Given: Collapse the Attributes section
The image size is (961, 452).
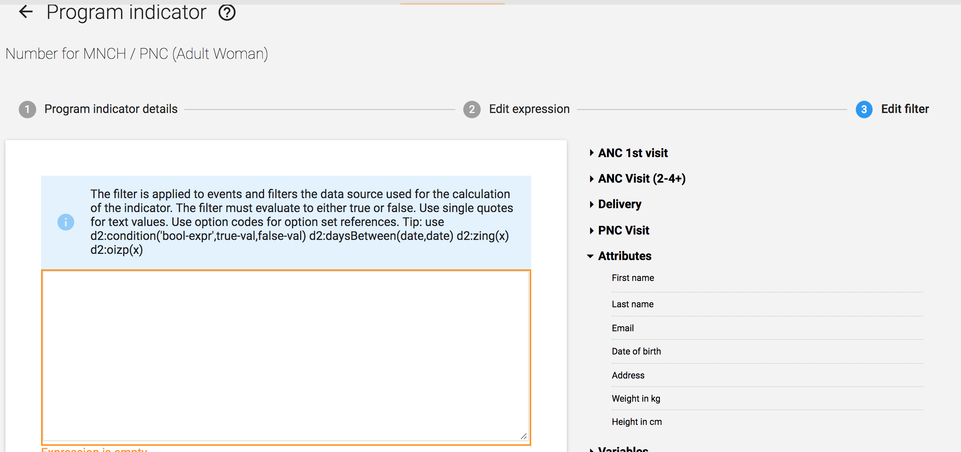Looking at the screenshot, I should (624, 256).
